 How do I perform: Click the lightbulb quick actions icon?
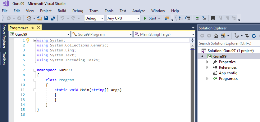28,40
